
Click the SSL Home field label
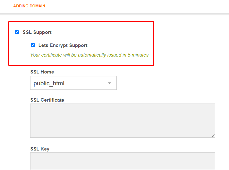click(x=42, y=72)
